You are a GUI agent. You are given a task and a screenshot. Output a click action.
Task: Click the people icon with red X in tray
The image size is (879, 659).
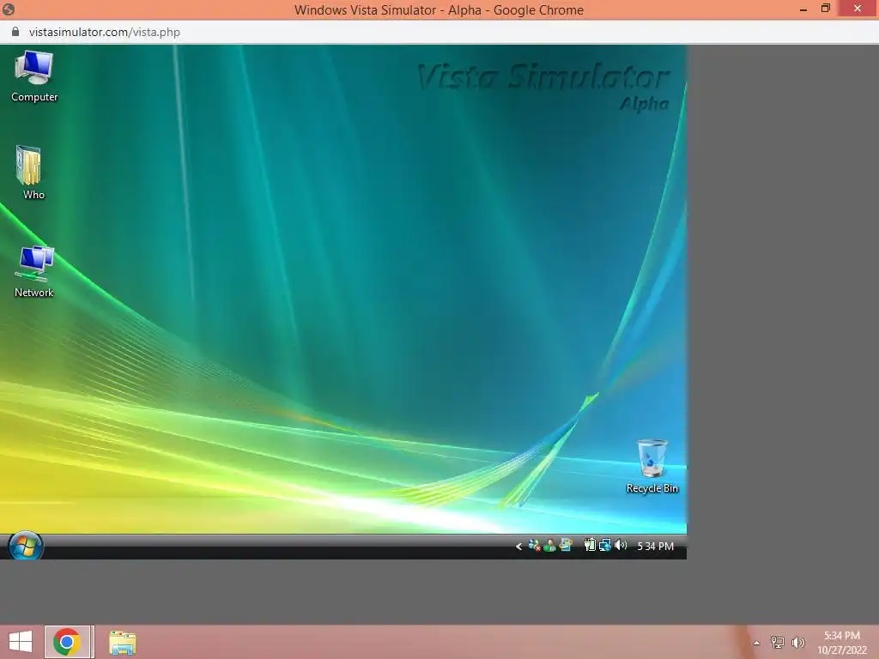[x=534, y=545]
